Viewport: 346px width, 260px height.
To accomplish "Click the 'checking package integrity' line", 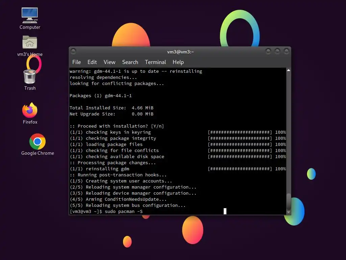I will coord(178,138).
